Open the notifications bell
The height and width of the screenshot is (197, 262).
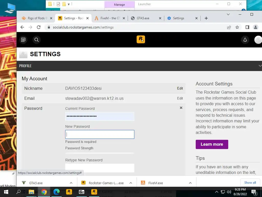tap(245, 40)
